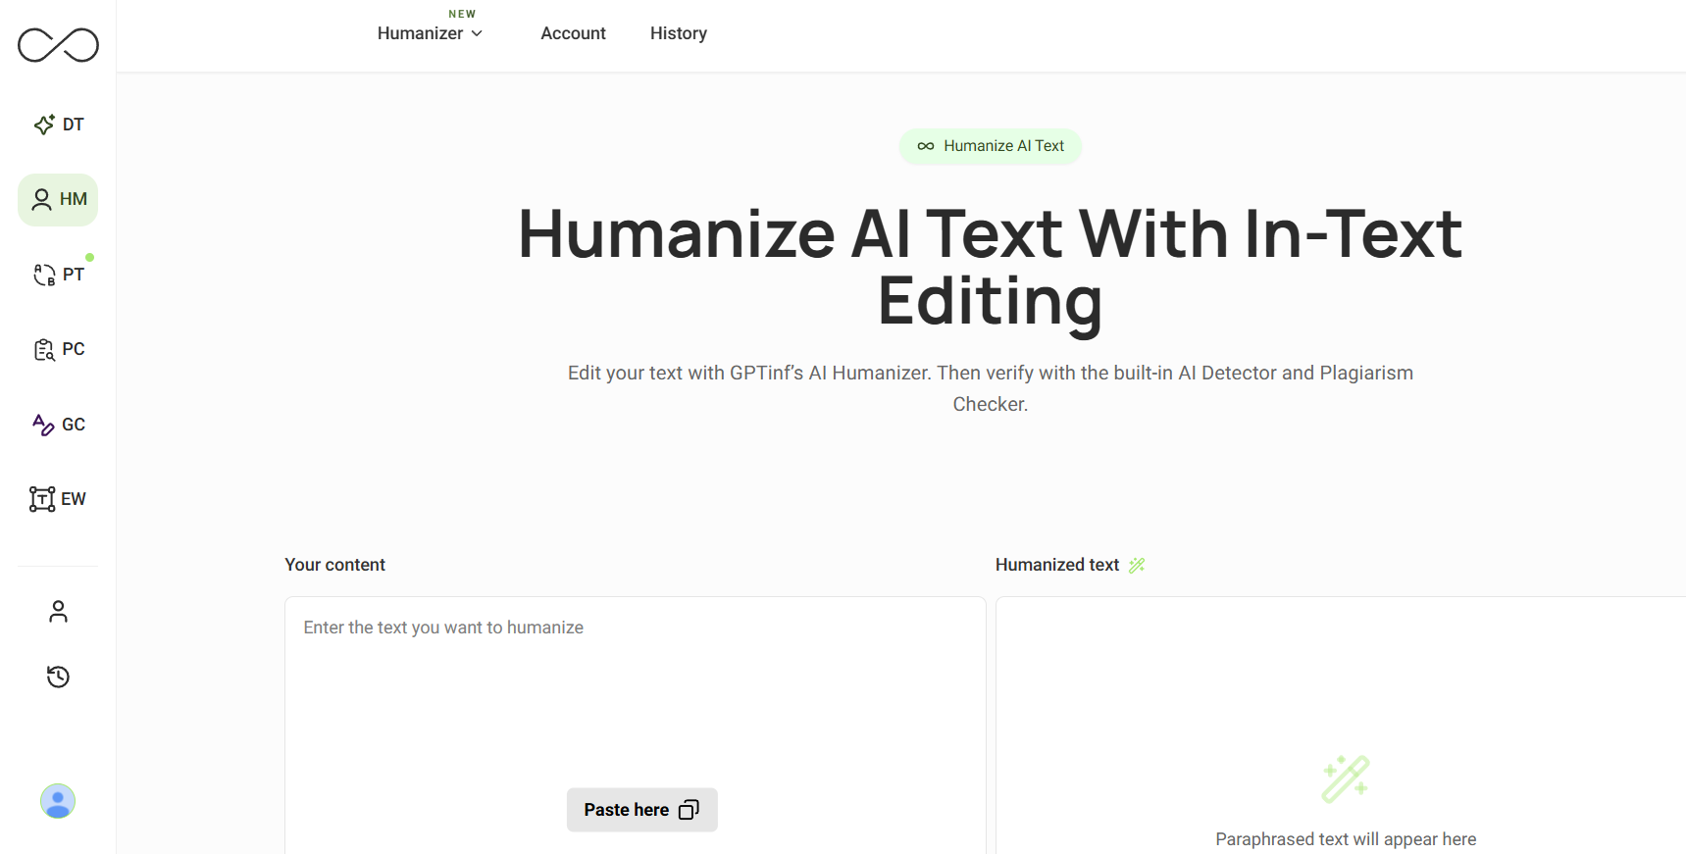Click the 'Humanize AI Text With In-Text Editing' heading
The height and width of the screenshot is (854, 1686).
pos(991,267)
